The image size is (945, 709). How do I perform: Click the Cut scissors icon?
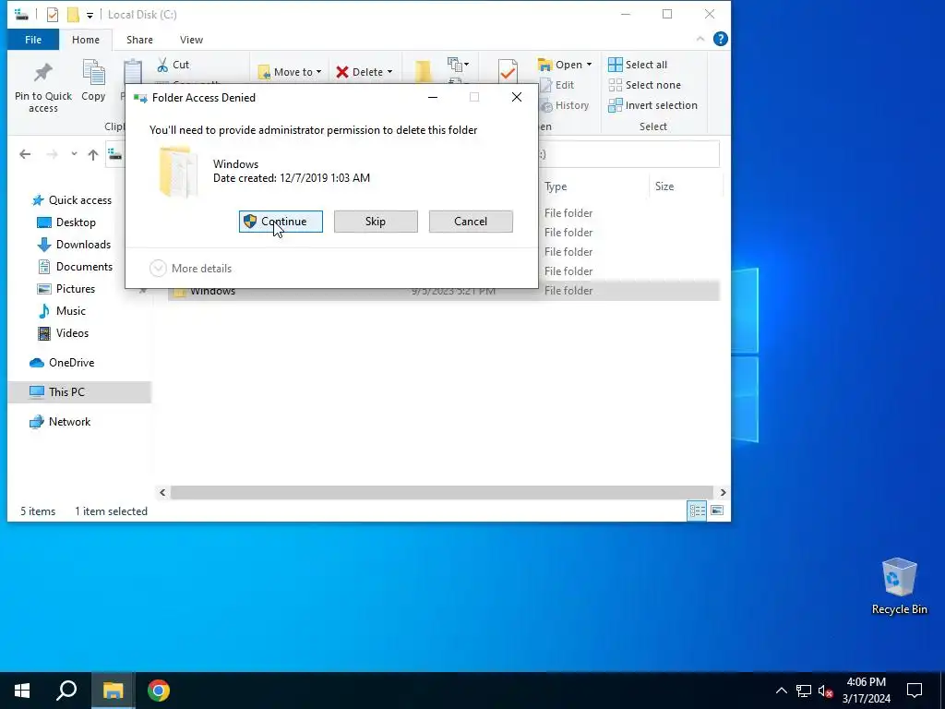tap(162, 65)
